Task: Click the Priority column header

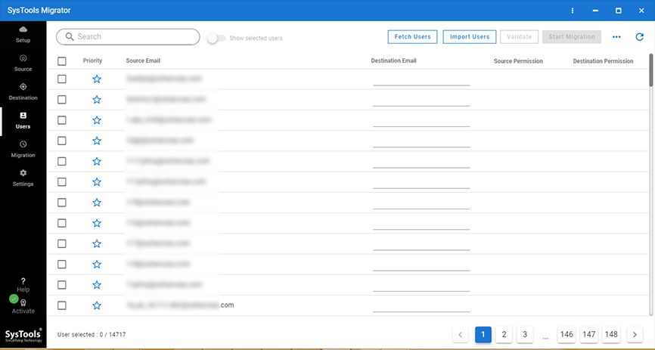Action: tap(92, 60)
